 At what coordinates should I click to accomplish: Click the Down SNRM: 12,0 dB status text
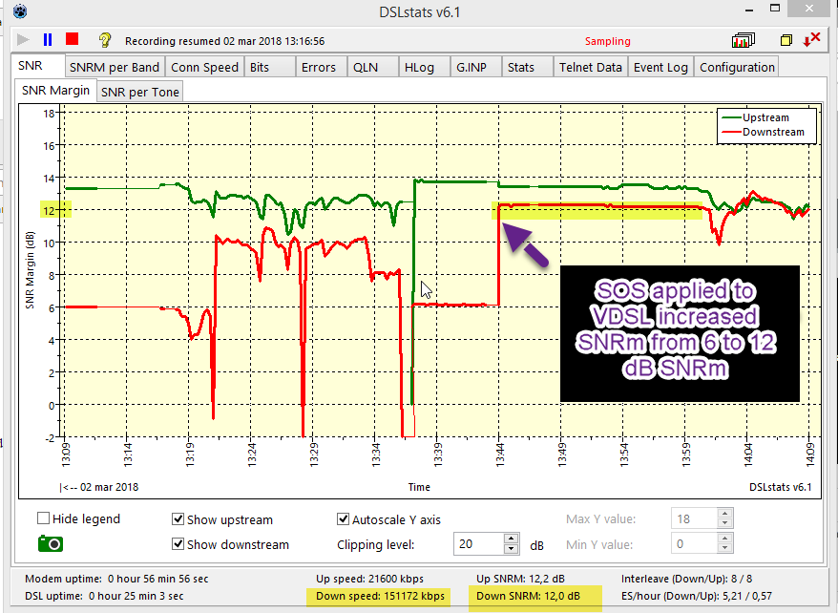click(528, 596)
